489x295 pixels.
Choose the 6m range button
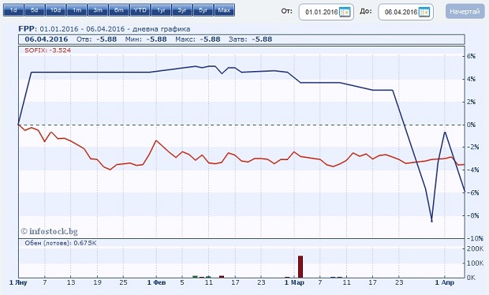(119, 10)
